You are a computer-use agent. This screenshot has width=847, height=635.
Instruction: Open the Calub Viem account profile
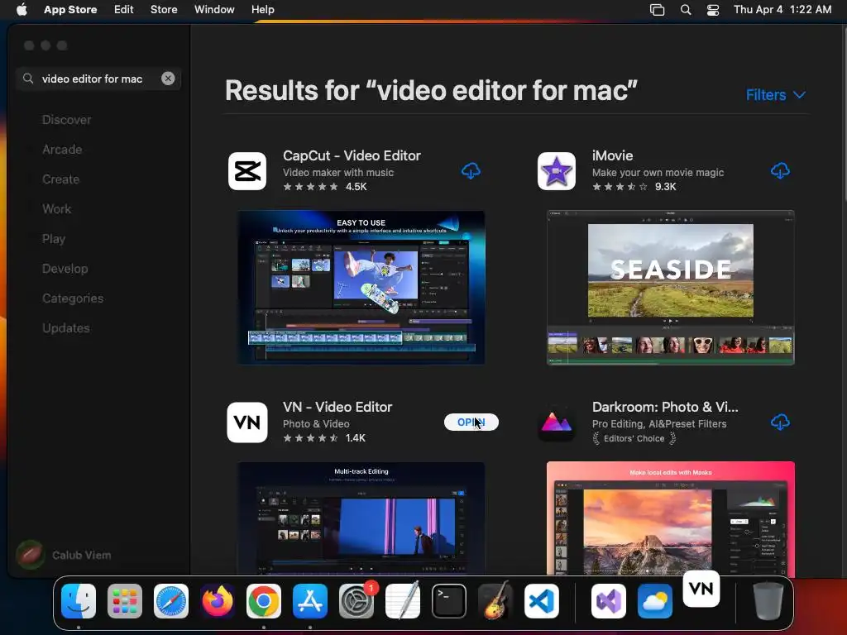pyautogui.click(x=64, y=555)
